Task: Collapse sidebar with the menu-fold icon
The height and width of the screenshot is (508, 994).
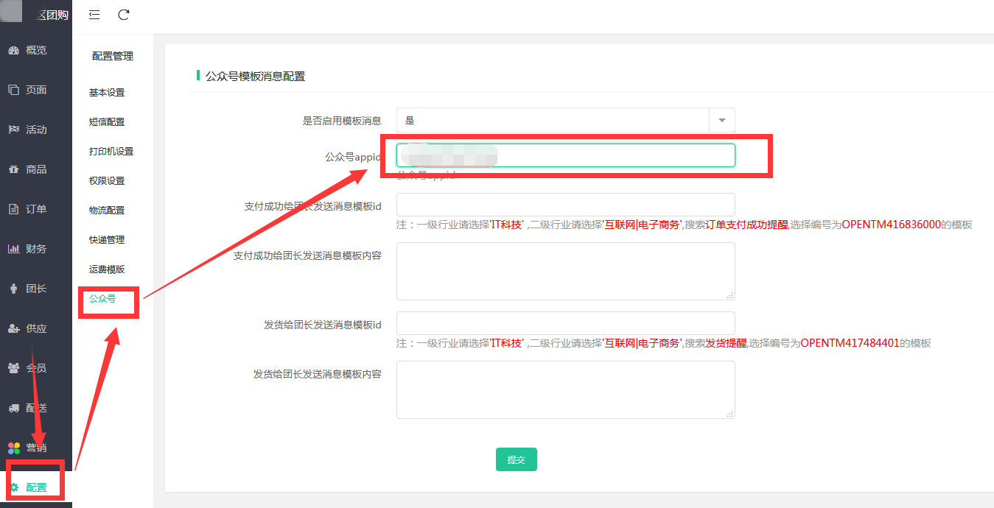Action: click(x=94, y=15)
